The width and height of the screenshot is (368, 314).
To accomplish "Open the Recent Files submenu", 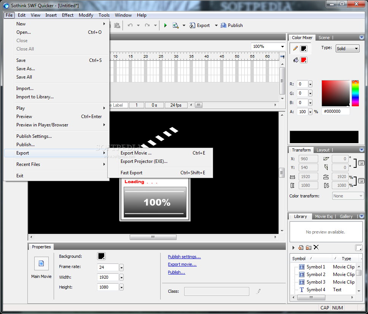I will click(56, 164).
